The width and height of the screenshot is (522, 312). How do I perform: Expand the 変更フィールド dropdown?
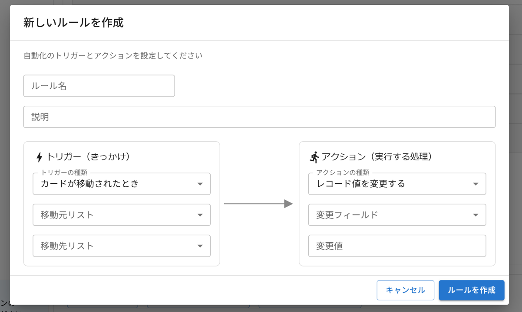pyautogui.click(x=397, y=215)
